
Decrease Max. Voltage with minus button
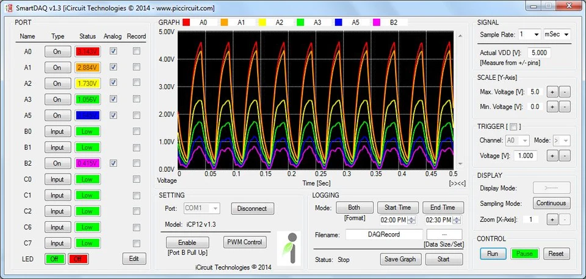point(565,92)
